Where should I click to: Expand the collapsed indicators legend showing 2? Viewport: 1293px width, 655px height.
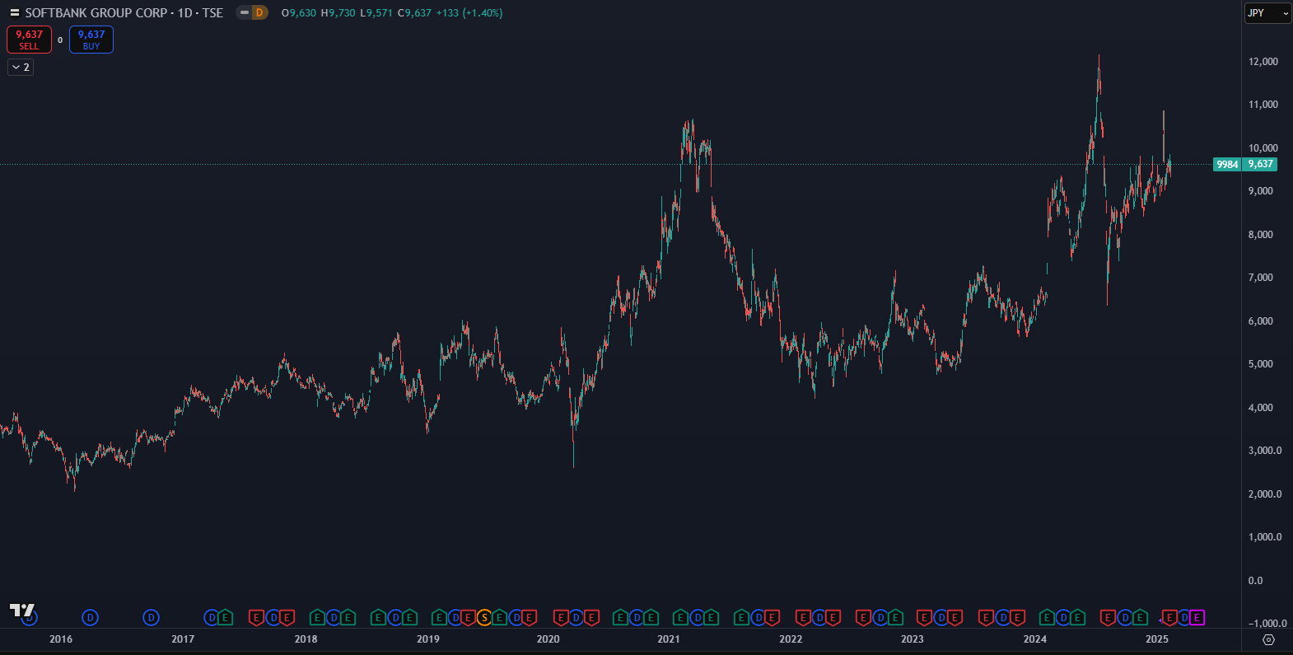21,68
